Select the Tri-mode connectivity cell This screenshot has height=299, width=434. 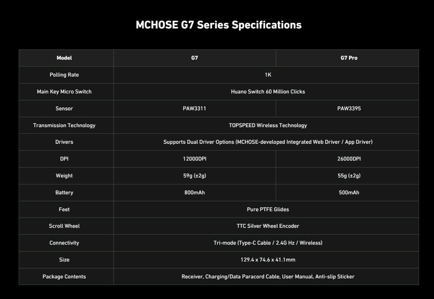[x=268, y=243]
